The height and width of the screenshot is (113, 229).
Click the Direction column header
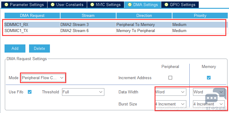pos(144,16)
